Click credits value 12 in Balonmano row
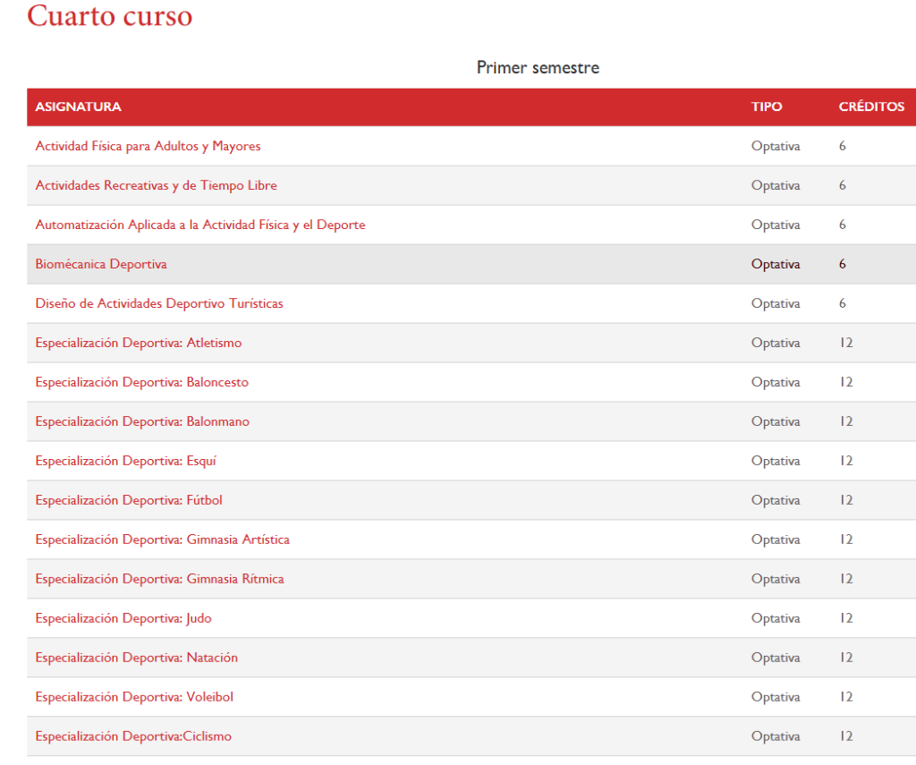 [846, 421]
